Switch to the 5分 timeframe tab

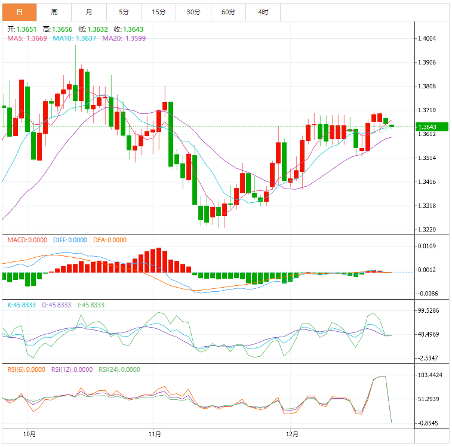(124, 12)
